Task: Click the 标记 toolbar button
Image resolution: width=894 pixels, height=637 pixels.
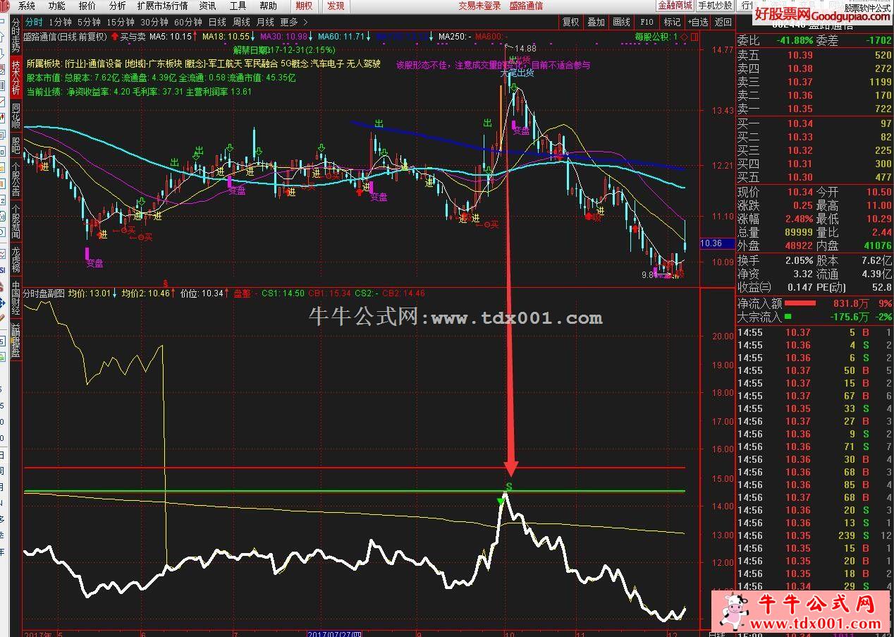Action: pos(672,22)
